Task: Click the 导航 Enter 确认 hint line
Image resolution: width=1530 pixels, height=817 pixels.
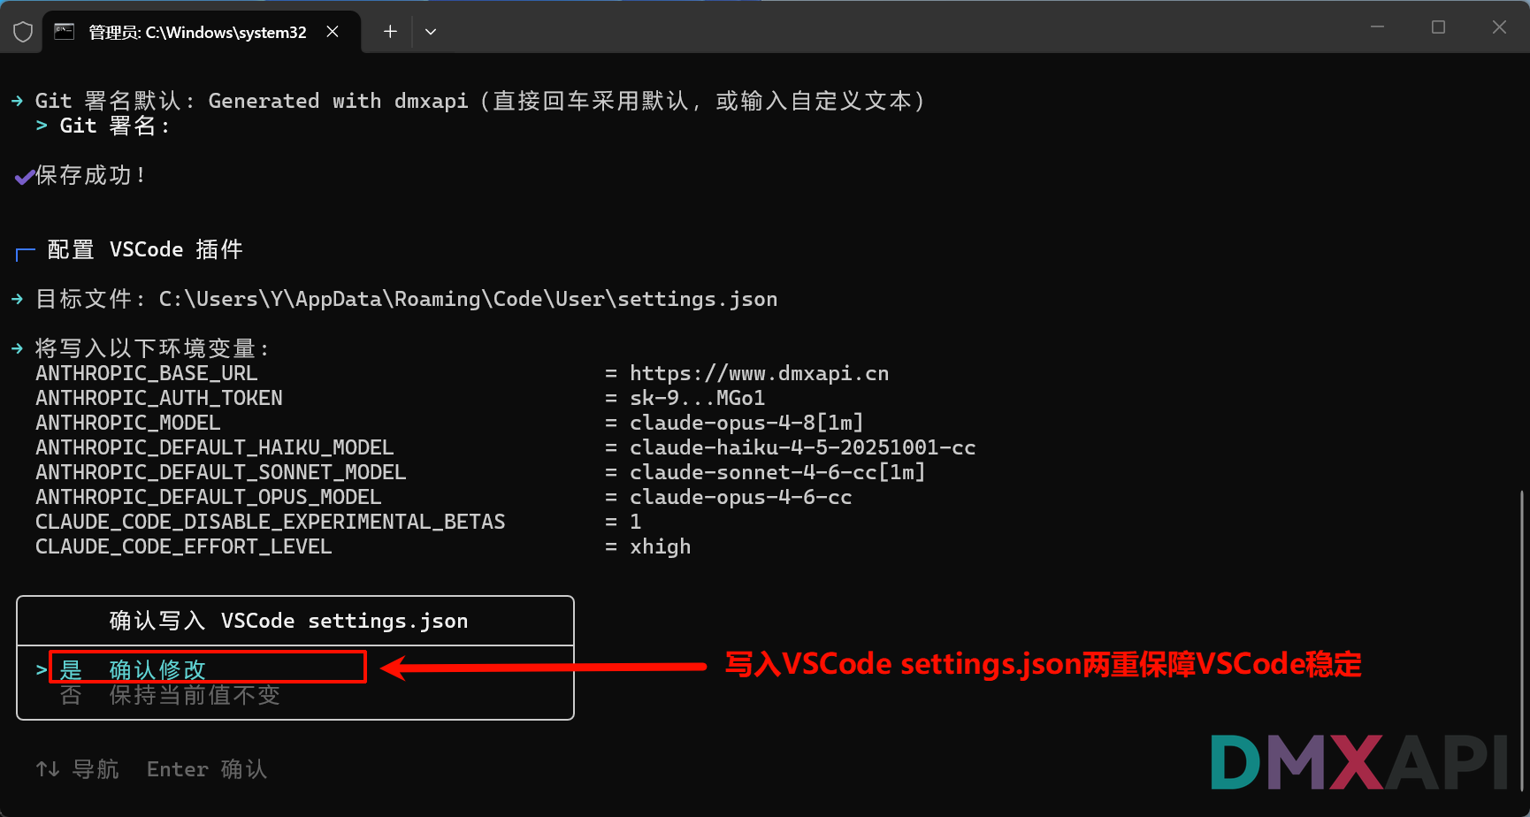Action: [x=151, y=769]
